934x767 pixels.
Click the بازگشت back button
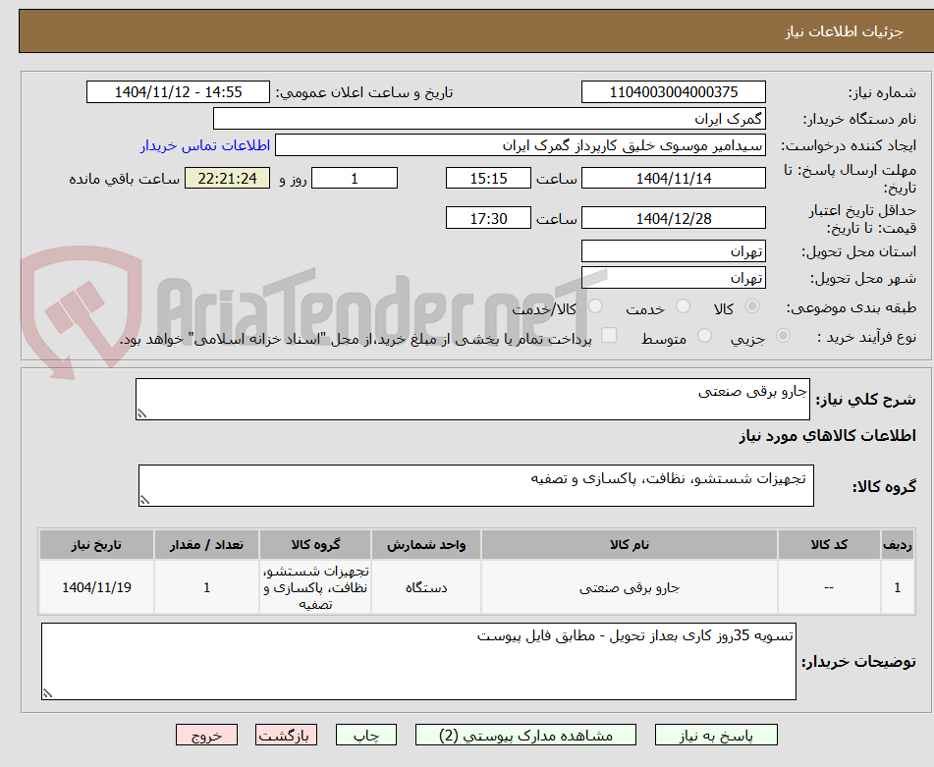click(x=286, y=735)
